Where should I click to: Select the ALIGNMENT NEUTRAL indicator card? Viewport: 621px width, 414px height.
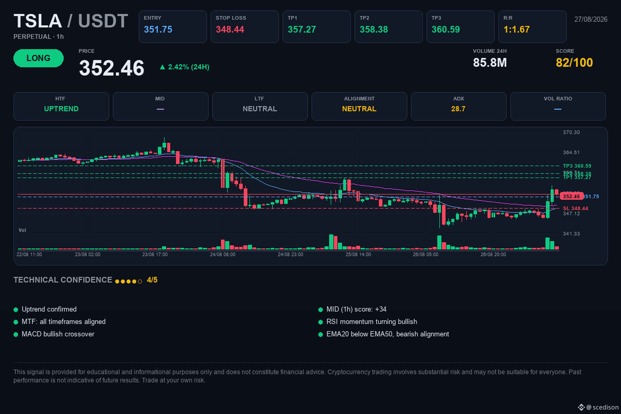pyautogui.click(x=359, y=106)
